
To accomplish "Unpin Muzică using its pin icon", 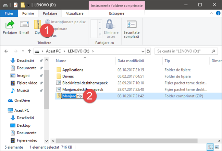I will point(41,91).
